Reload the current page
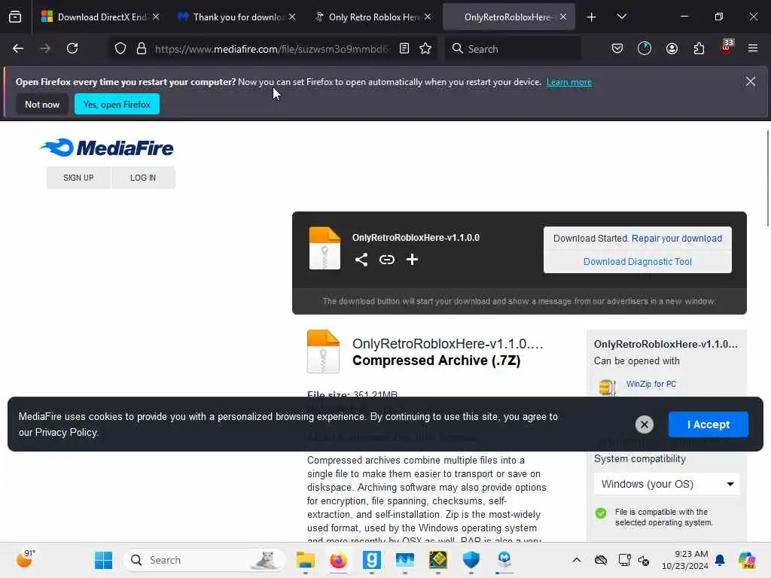Viewport: 771px width, 578px height. tap(72, 48)
